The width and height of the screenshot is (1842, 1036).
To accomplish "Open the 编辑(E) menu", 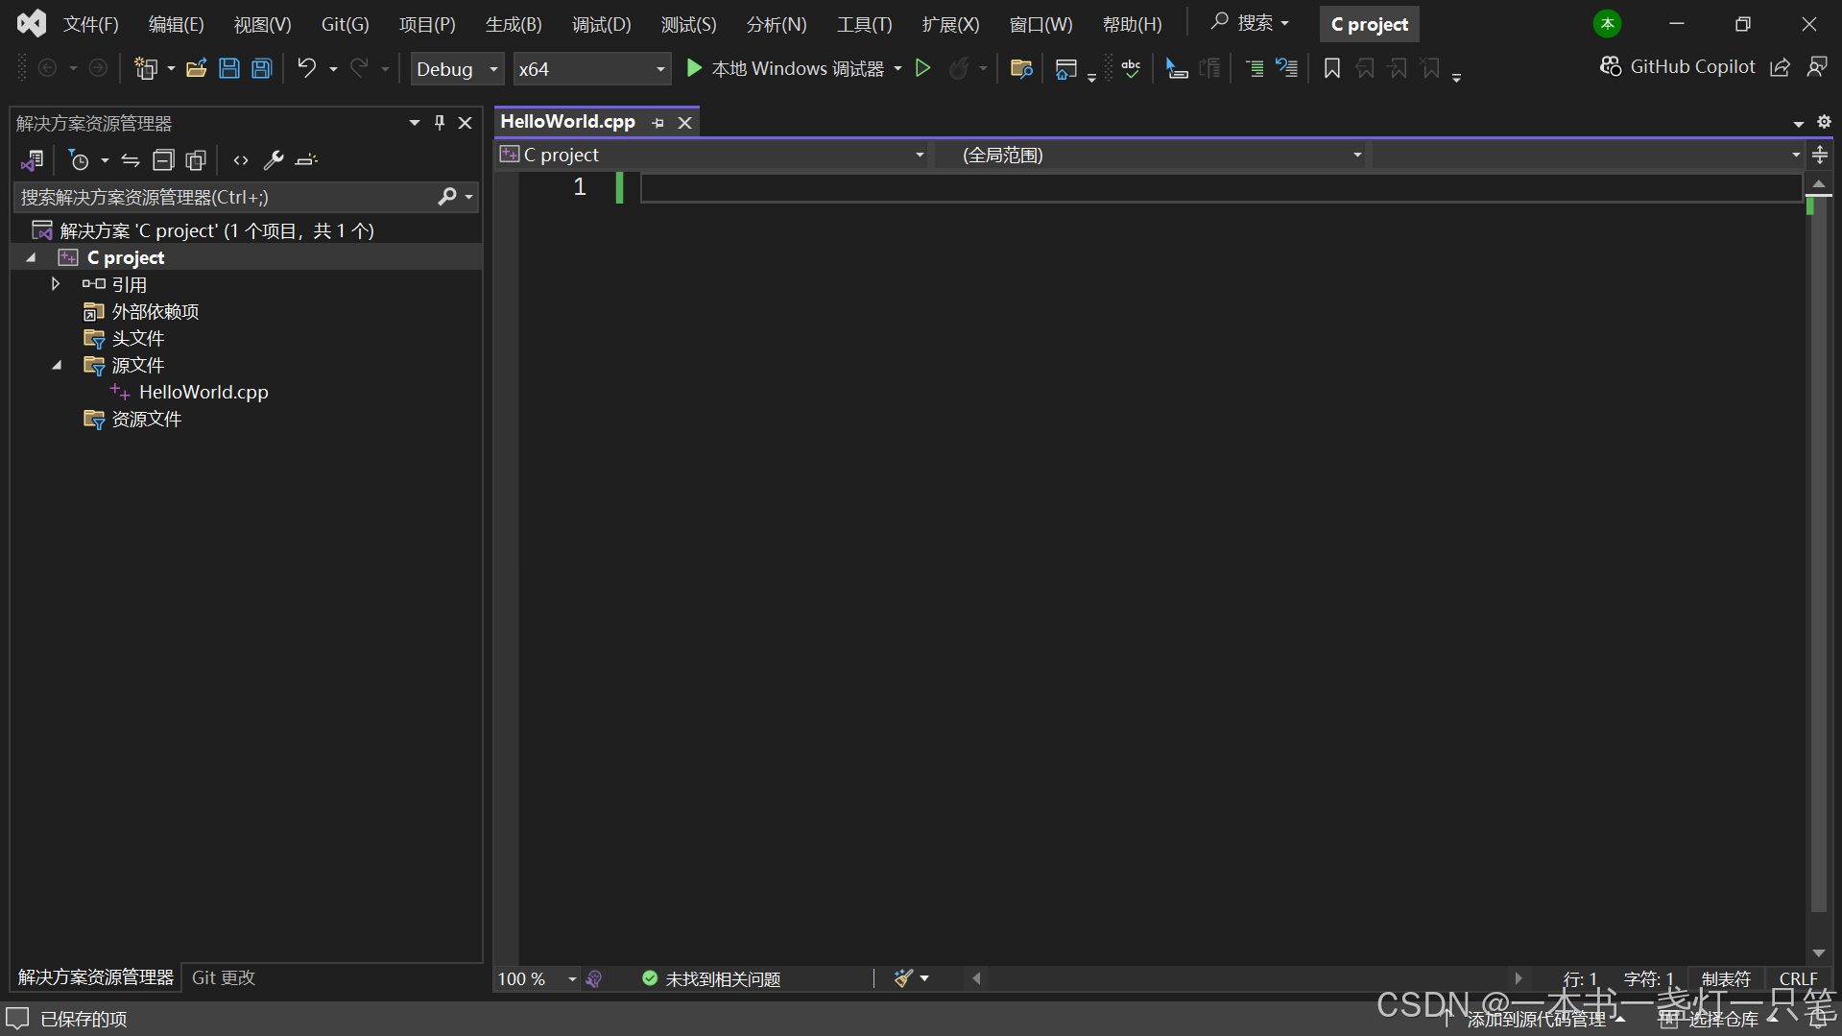I will pos(176,24).
